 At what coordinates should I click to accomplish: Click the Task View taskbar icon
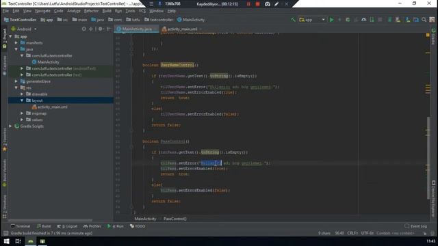(x=18, y=241)
